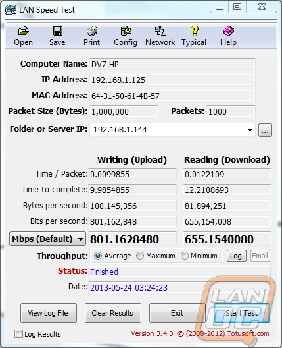
Task: Enable the Log Results checkbox
Action: 18,333
